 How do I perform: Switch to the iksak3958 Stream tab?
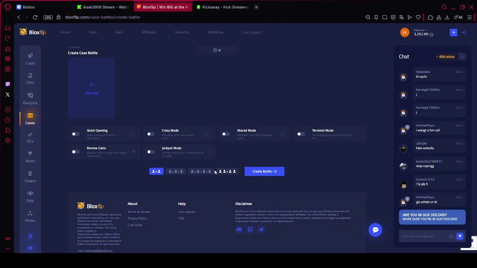102,7
